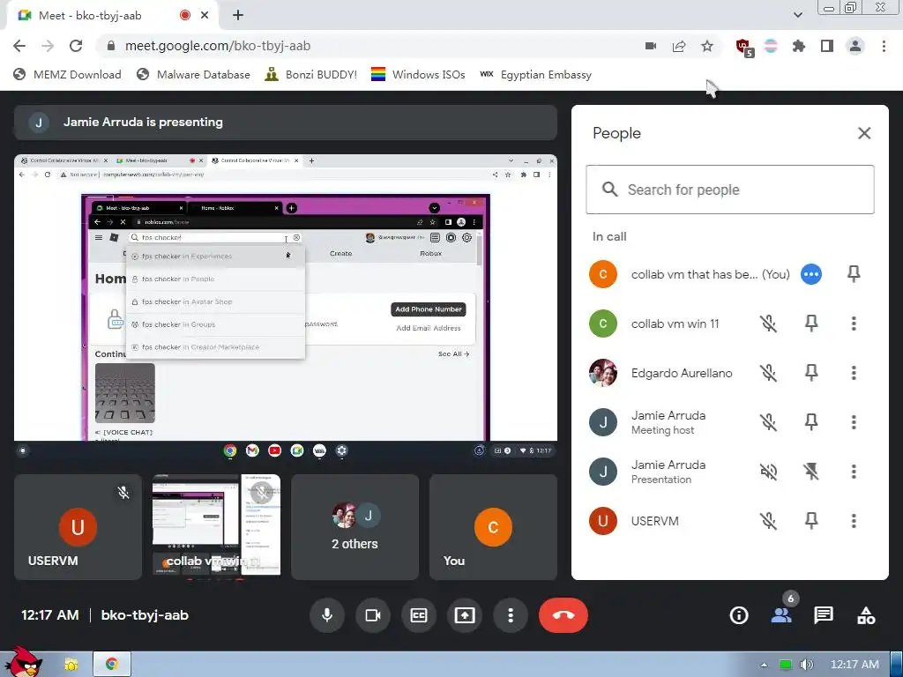This screenshot has width=903, height=677.
Task: Click presentation audio icon for Jamie Arruda Presentation
Action: [768, 472]
